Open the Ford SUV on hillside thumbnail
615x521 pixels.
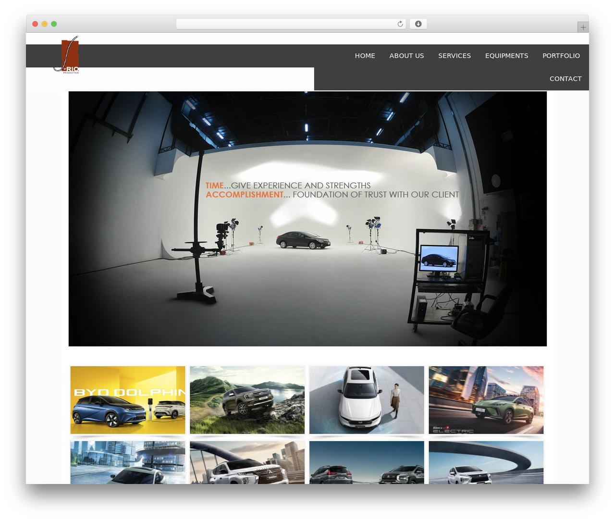pyautogui.click(x=247, y=400)
